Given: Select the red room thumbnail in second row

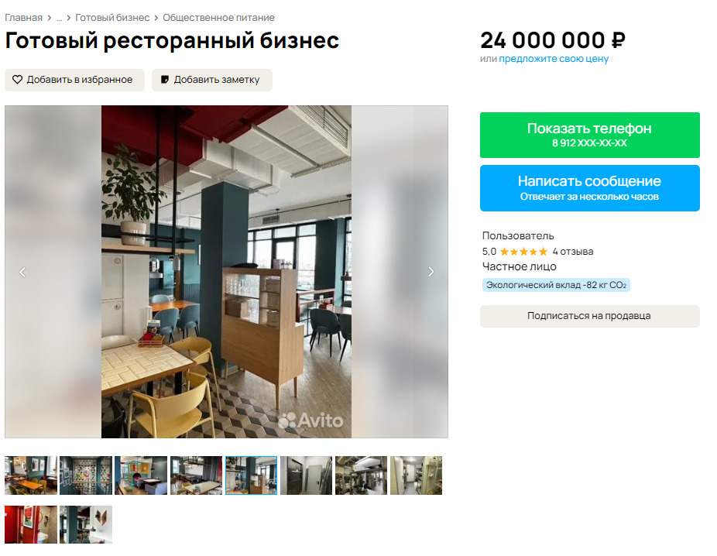Looking at the screenshot, I should click(x=31, y=524).
